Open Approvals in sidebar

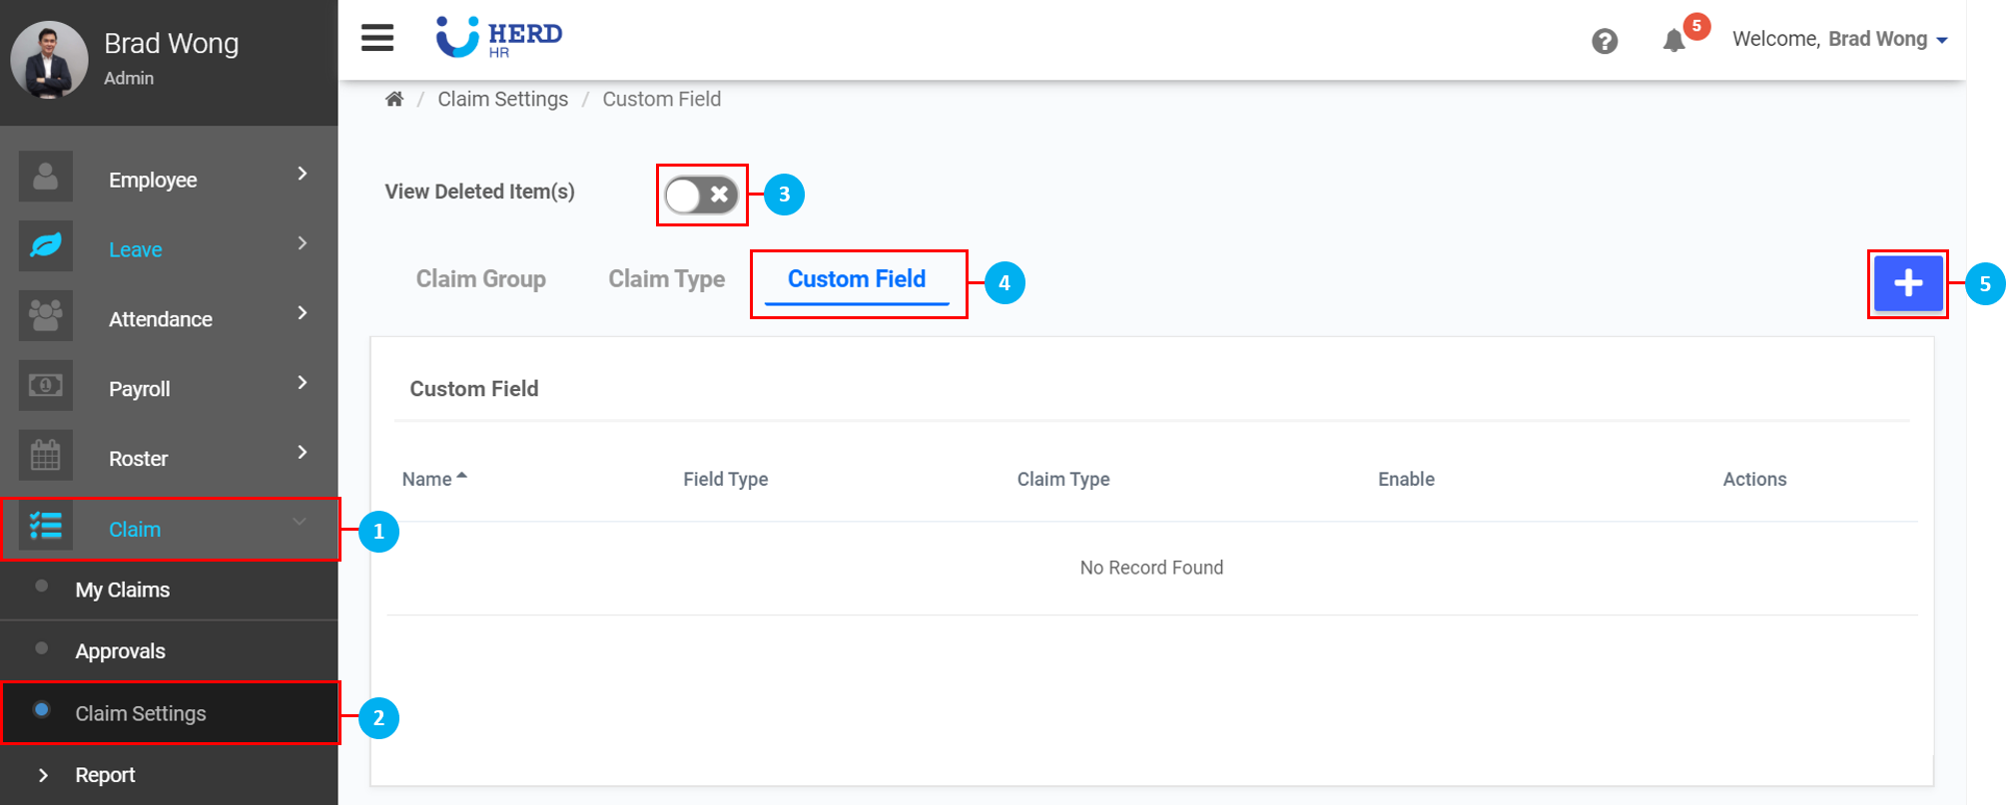coord(121,651)
